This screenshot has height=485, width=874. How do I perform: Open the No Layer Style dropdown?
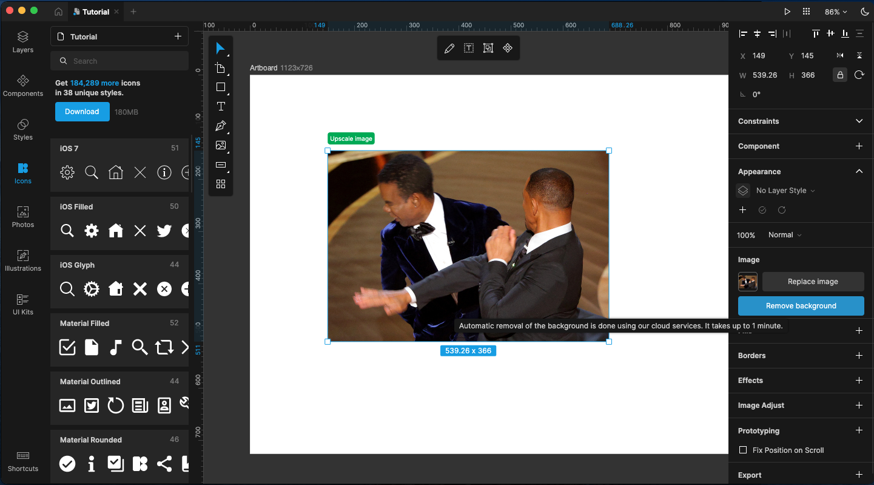[x=785, y=191]
